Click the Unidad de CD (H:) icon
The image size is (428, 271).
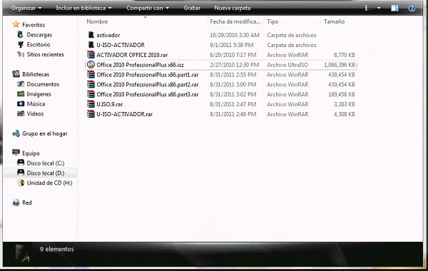21,183
